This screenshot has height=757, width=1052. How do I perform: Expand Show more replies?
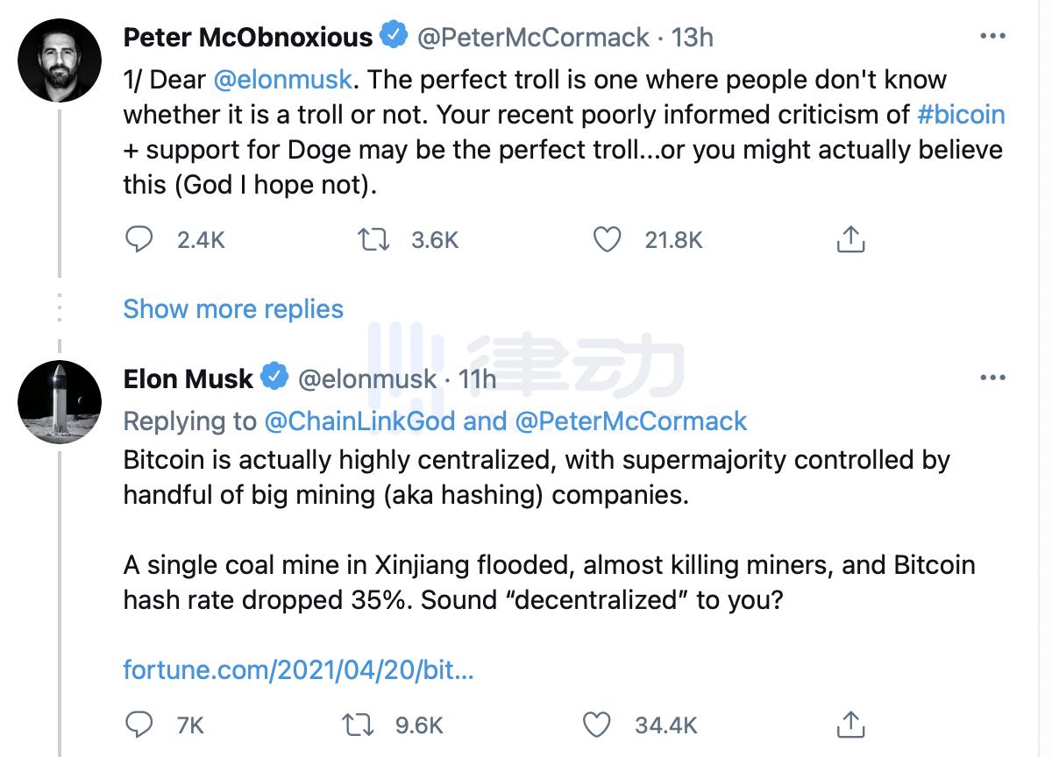pyautogui.click(x=233, y=309)
